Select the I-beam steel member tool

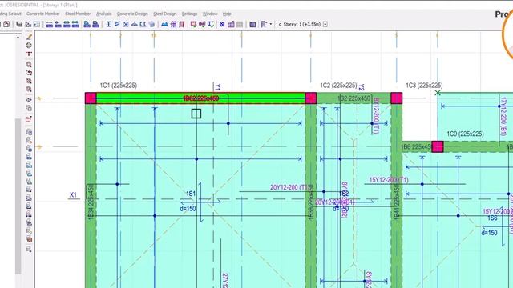(108, 24)
